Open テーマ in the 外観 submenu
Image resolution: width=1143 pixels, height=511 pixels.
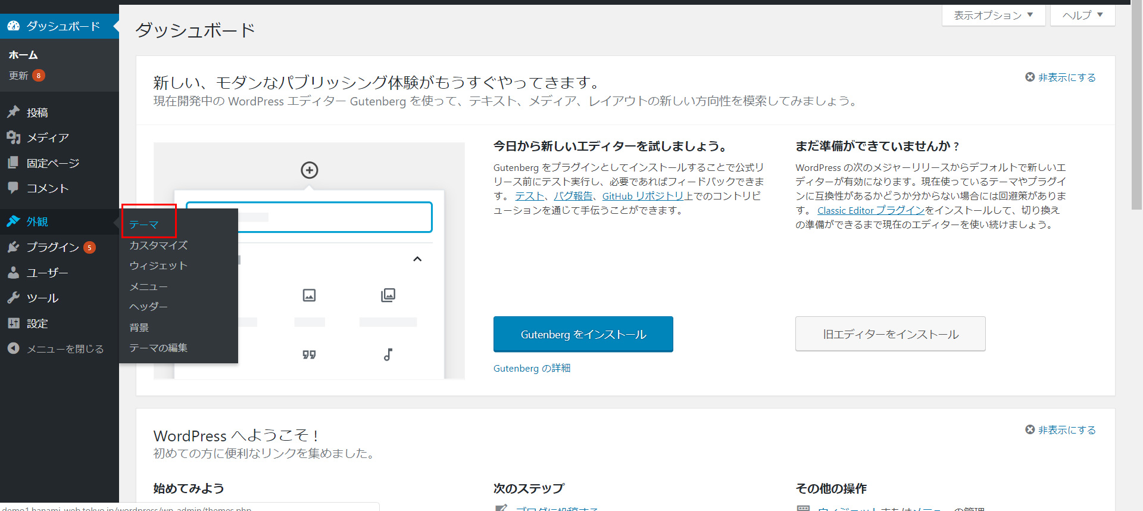(x=144, y=225)
